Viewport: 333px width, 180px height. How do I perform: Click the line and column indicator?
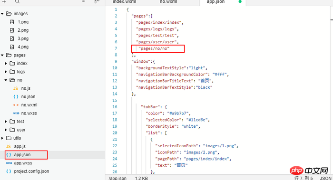[x=304, y=178]
